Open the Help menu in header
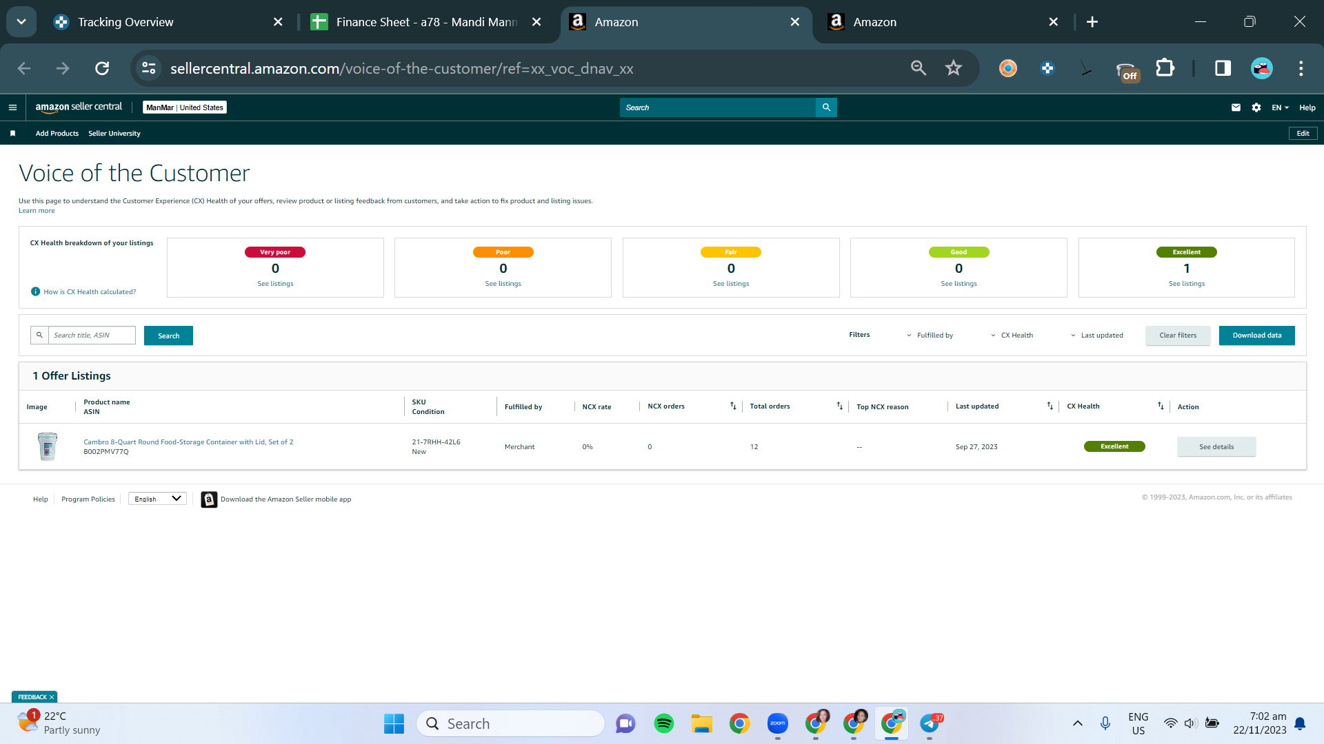This screenshot has height=744, width=1324. tap(1307, 107)
